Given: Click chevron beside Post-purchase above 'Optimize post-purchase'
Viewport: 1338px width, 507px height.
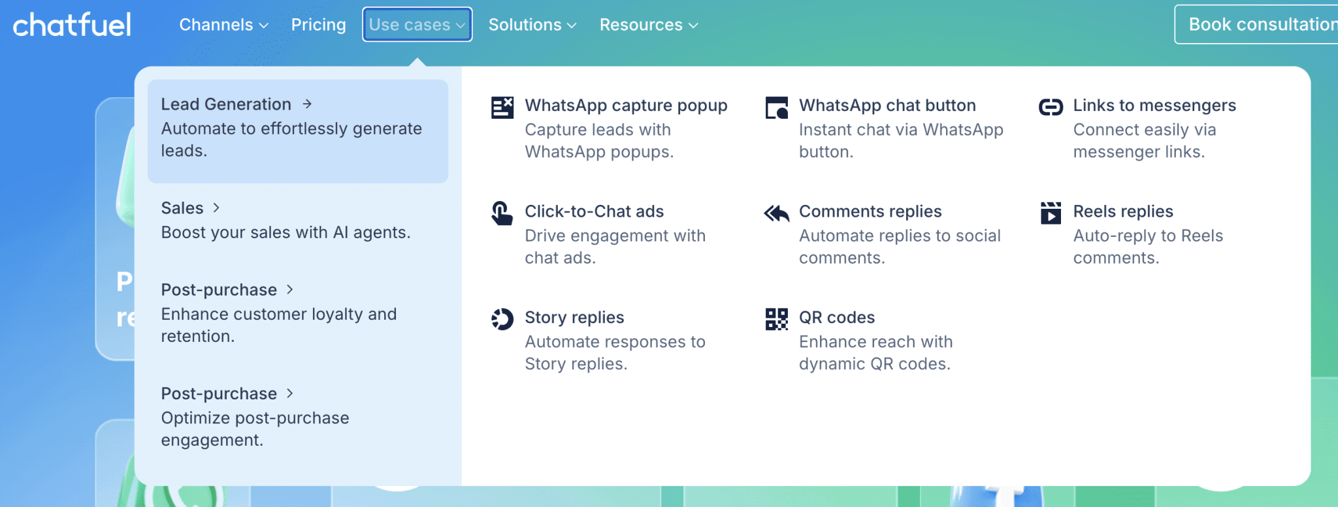Looking at the screenshot, I should 290,393.
